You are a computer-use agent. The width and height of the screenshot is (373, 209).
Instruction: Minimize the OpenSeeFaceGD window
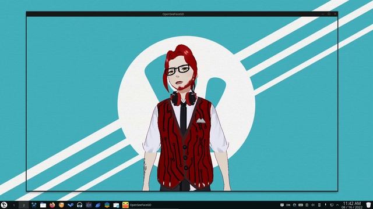point(323,14)
